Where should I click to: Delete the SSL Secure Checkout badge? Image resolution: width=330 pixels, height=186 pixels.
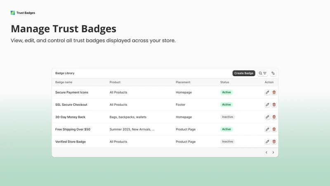[x=274, y=105]
